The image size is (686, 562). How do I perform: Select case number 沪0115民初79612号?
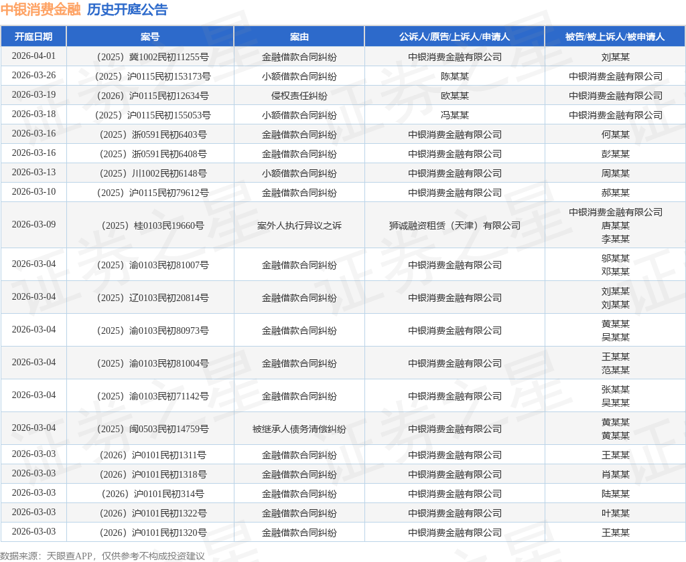click(x=169, y=193)
